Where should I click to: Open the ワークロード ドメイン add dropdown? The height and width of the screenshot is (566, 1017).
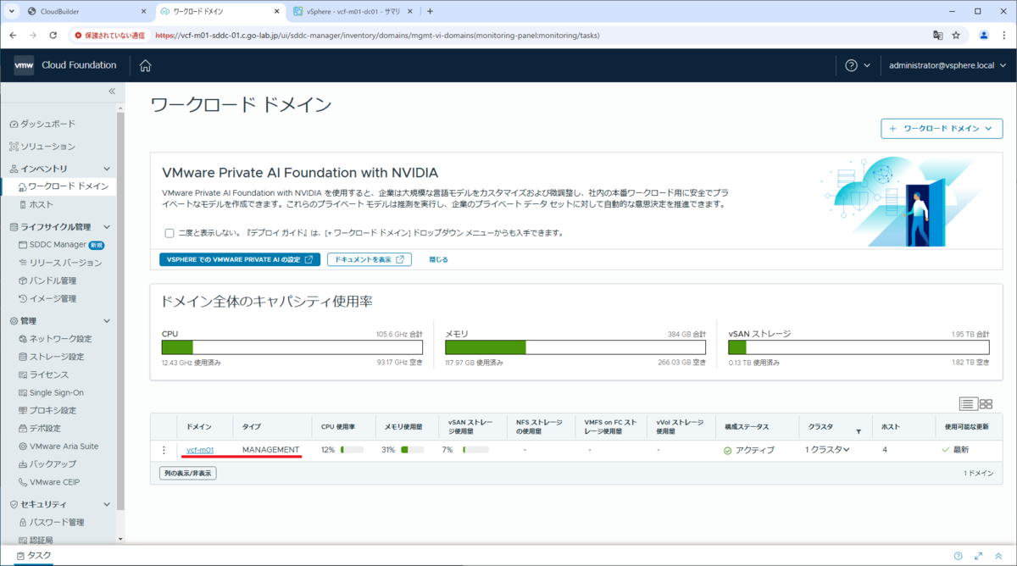[x=942, y=129]
